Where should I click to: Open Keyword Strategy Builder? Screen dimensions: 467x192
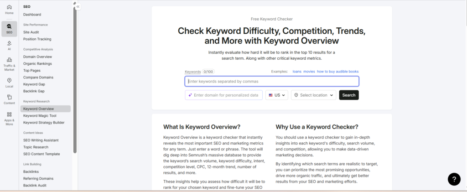(44, 122)
